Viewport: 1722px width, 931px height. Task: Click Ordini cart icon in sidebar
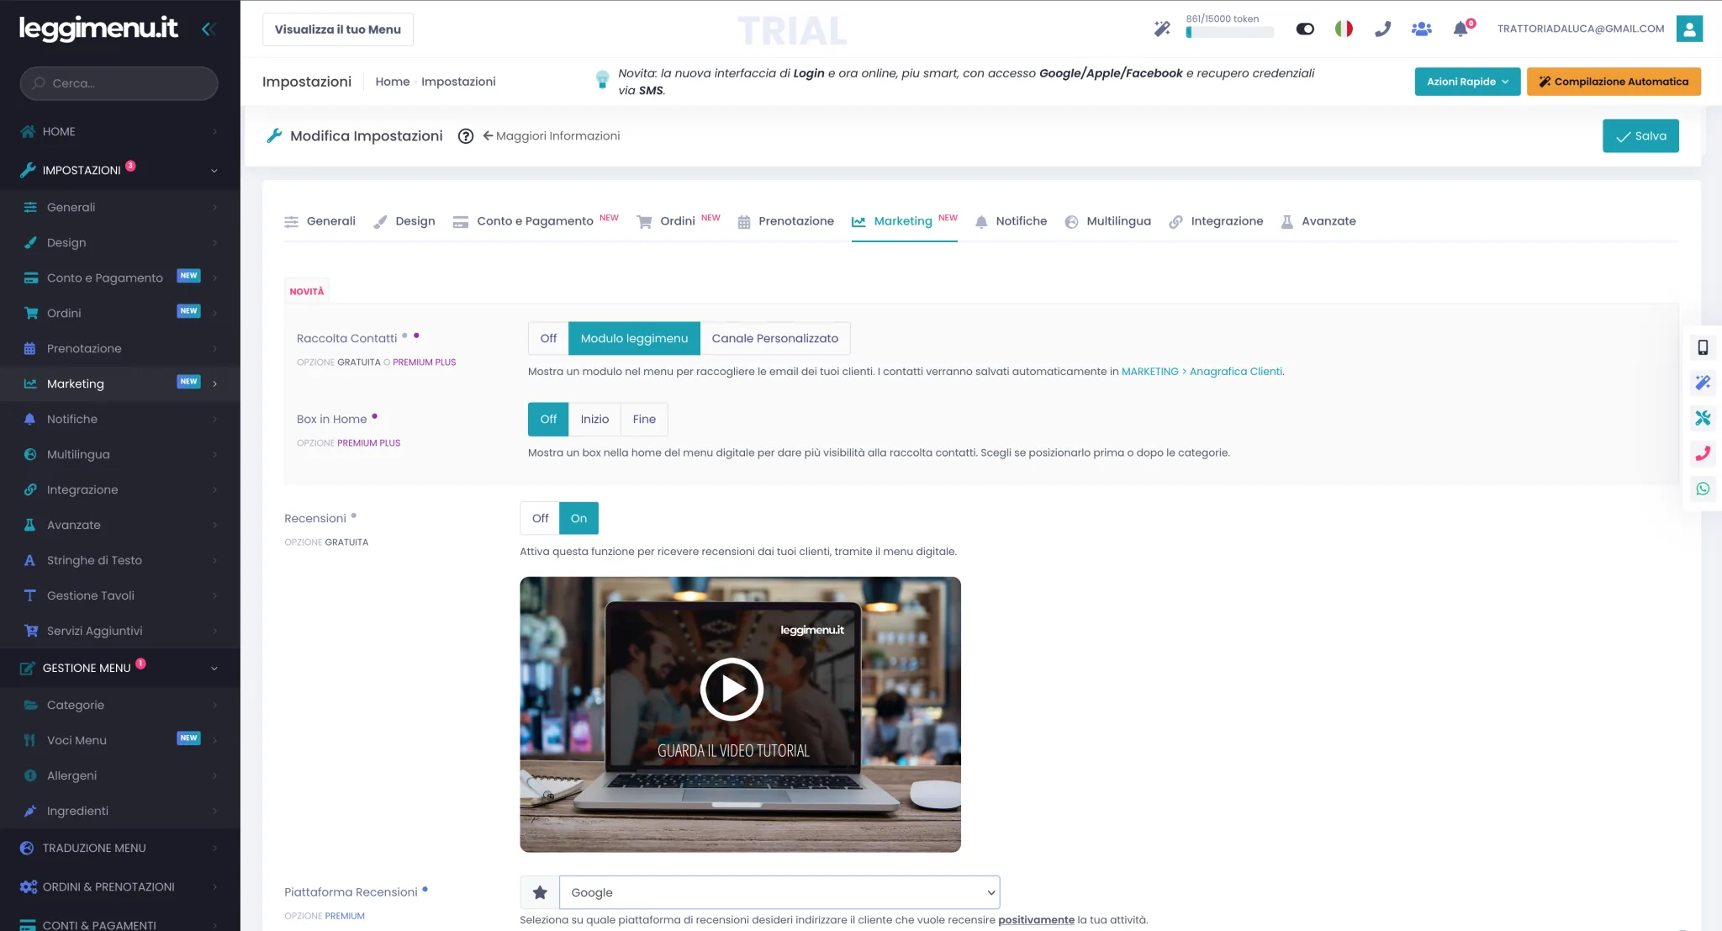[x=31, y=313]
